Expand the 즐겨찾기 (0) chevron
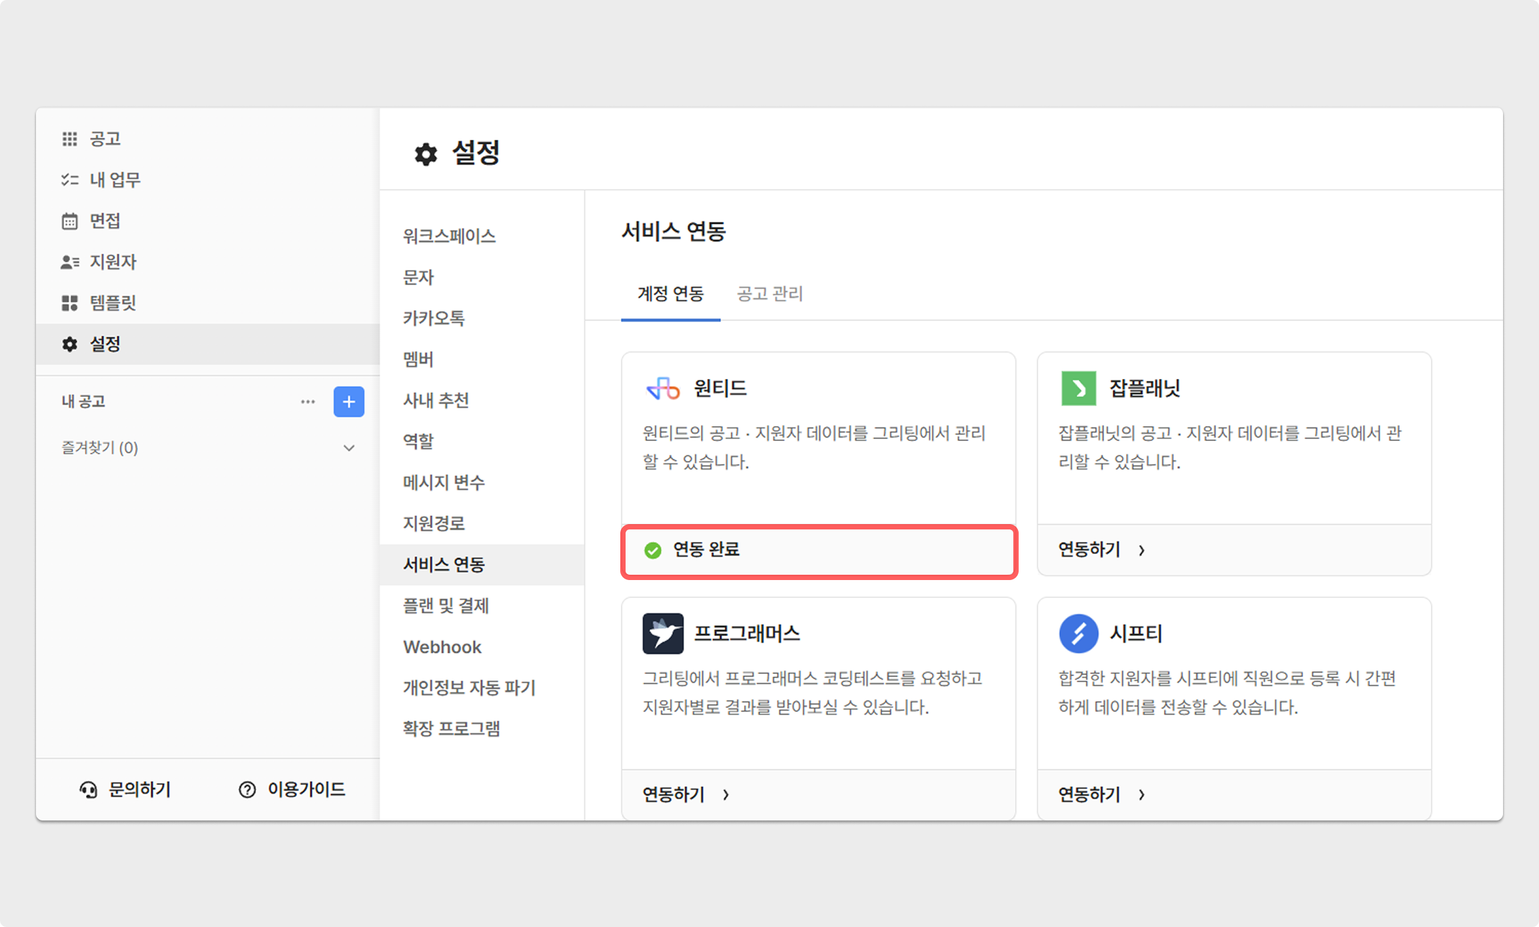Image resolution: width=1539 pixels, height=927 pixels. point(348,448)
